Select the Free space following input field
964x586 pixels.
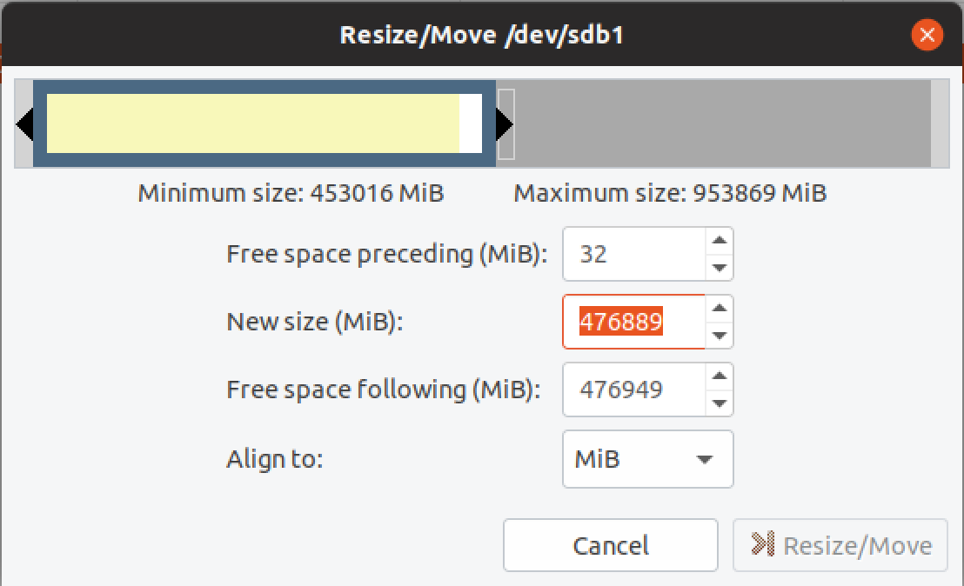coord(635,389)
